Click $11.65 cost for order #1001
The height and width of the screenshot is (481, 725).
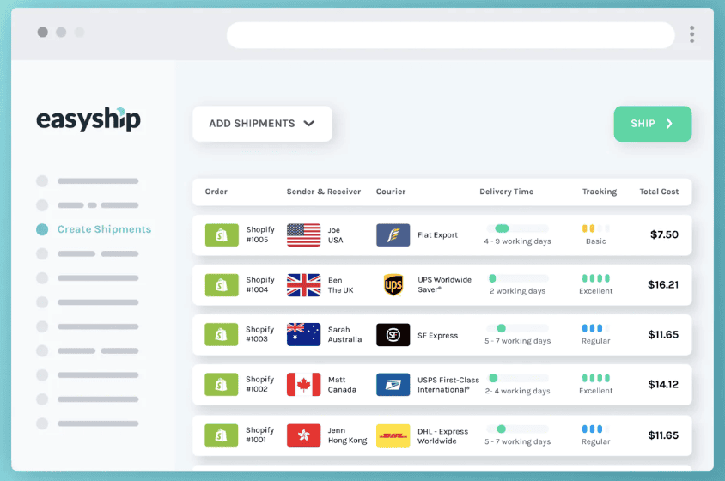[x=663, y=435]
